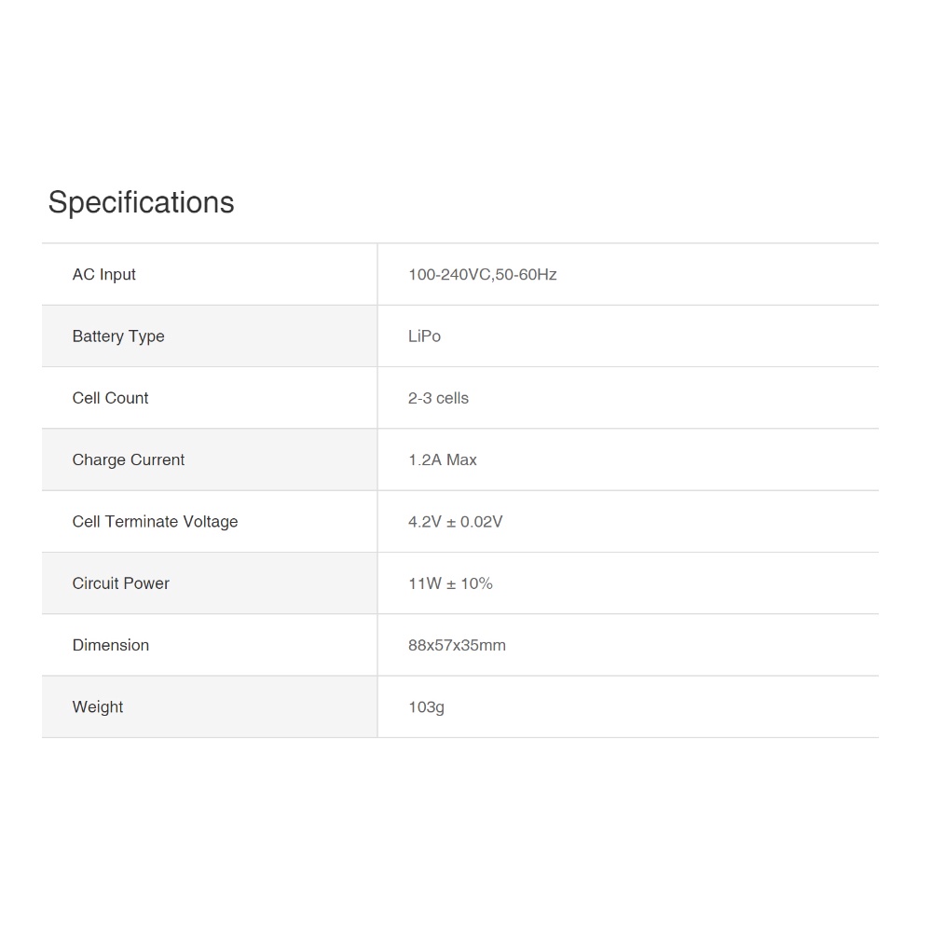Select the Circuit Power label
The height and width of the screenshot is (932, 932).
[120, 583]
